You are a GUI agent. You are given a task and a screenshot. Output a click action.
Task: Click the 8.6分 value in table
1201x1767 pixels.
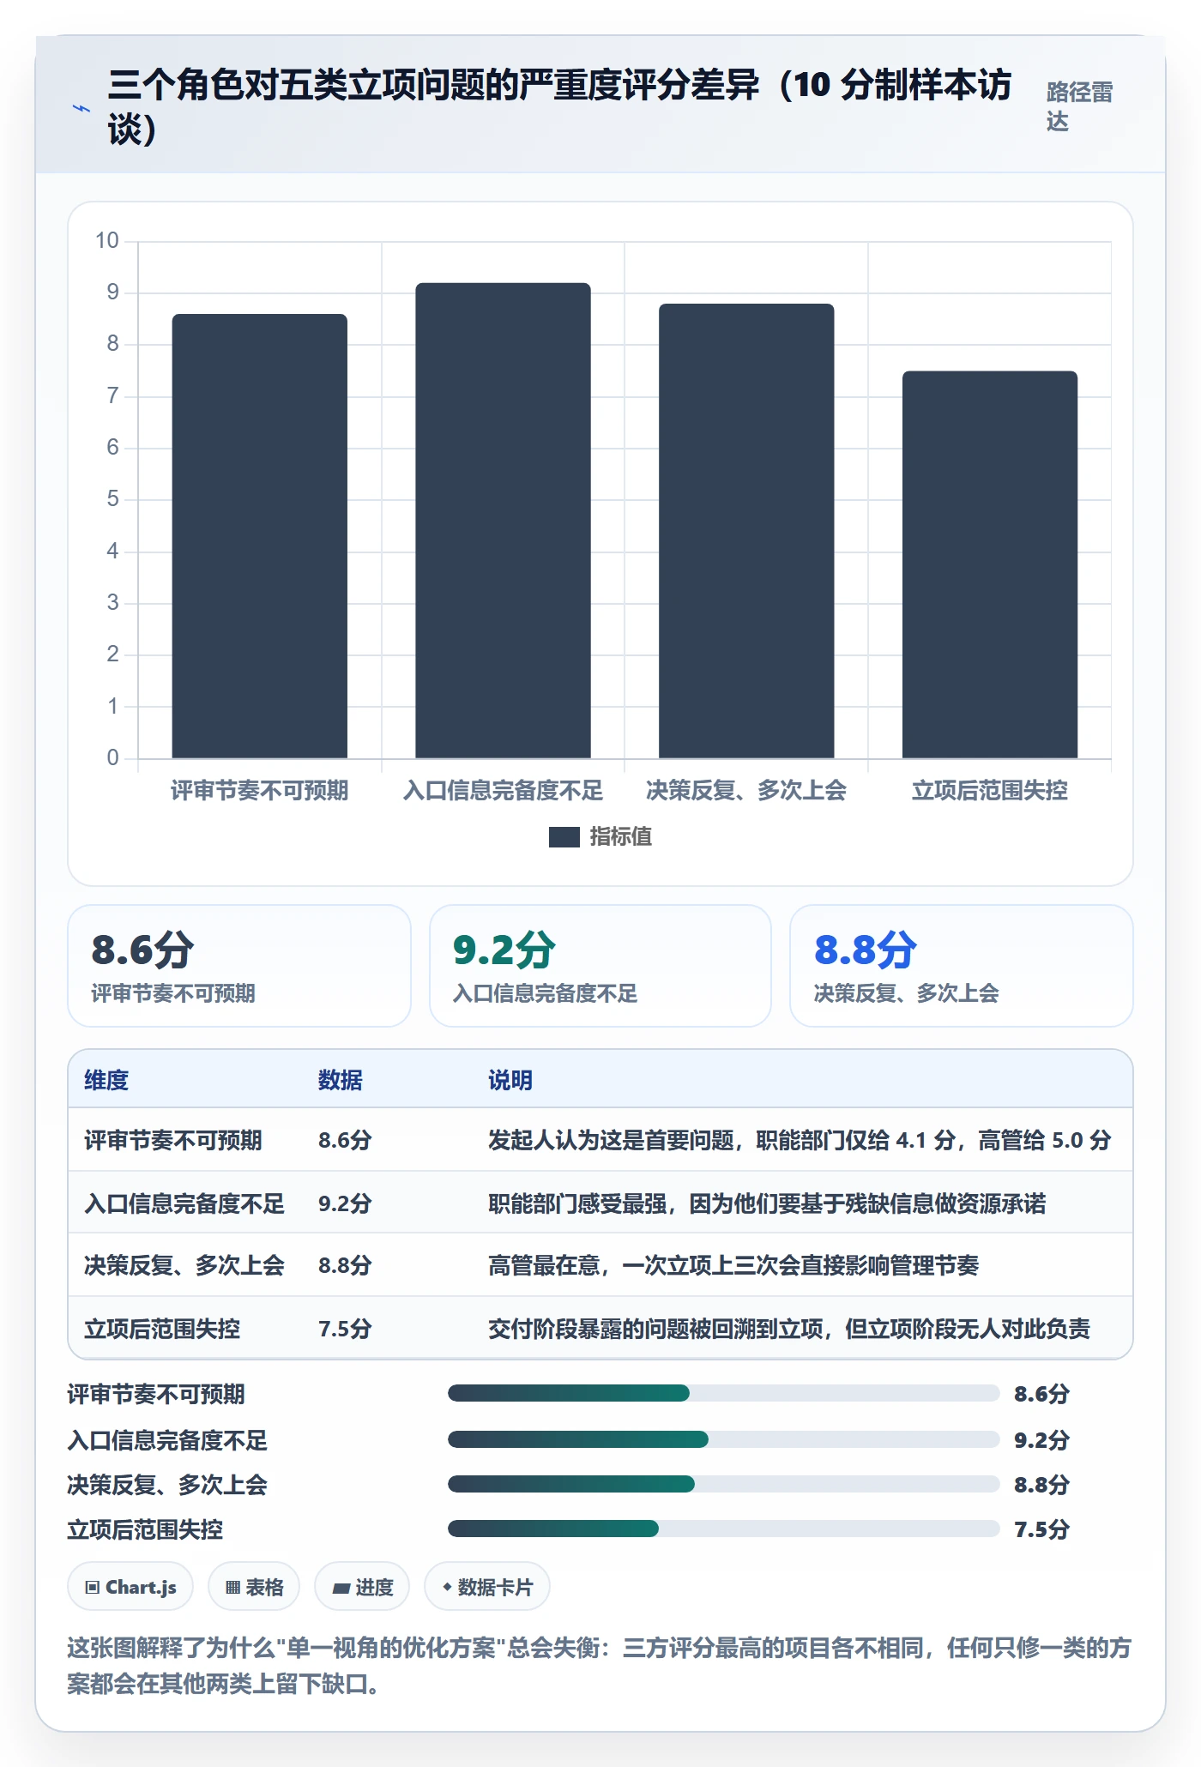[x=345, y=1141]
